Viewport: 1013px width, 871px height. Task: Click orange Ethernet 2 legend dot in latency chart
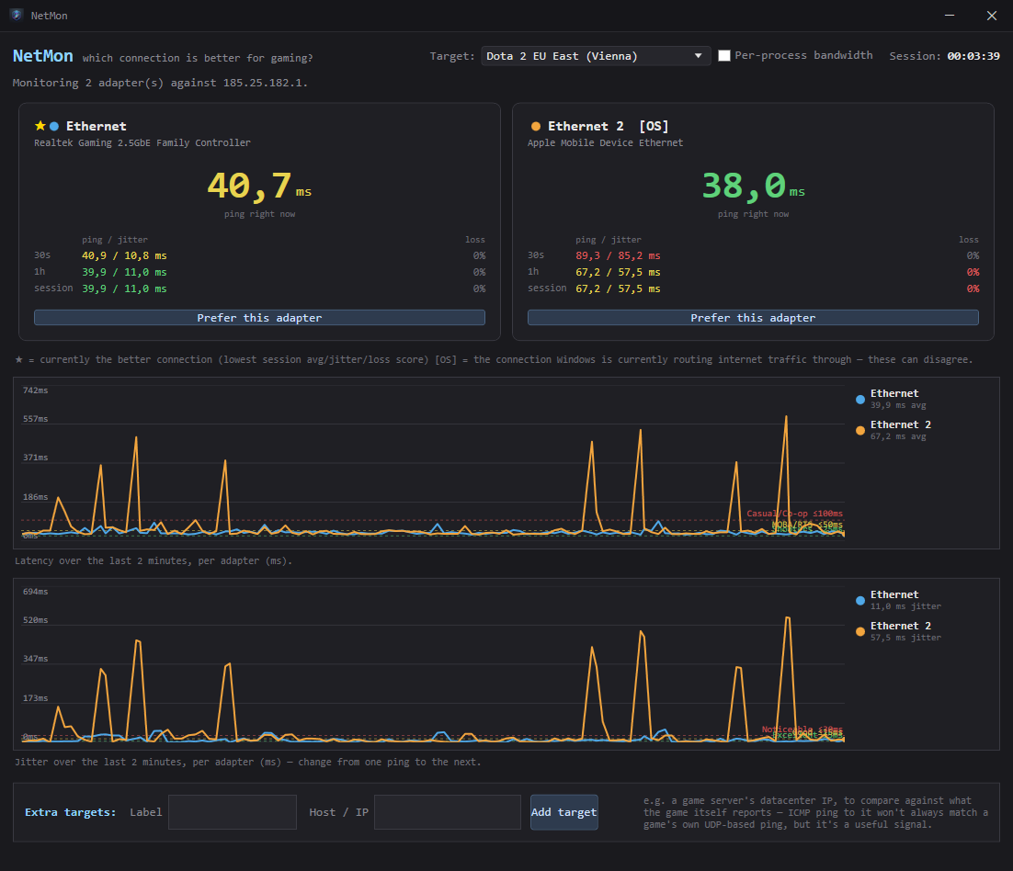(x=859, y=431)
